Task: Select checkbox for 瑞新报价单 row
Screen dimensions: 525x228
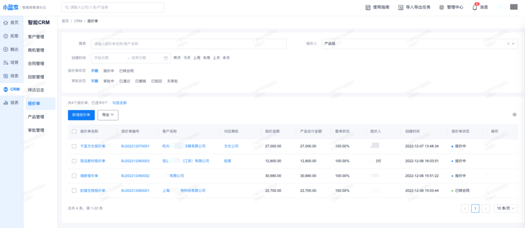Action: tap(74, 176)
